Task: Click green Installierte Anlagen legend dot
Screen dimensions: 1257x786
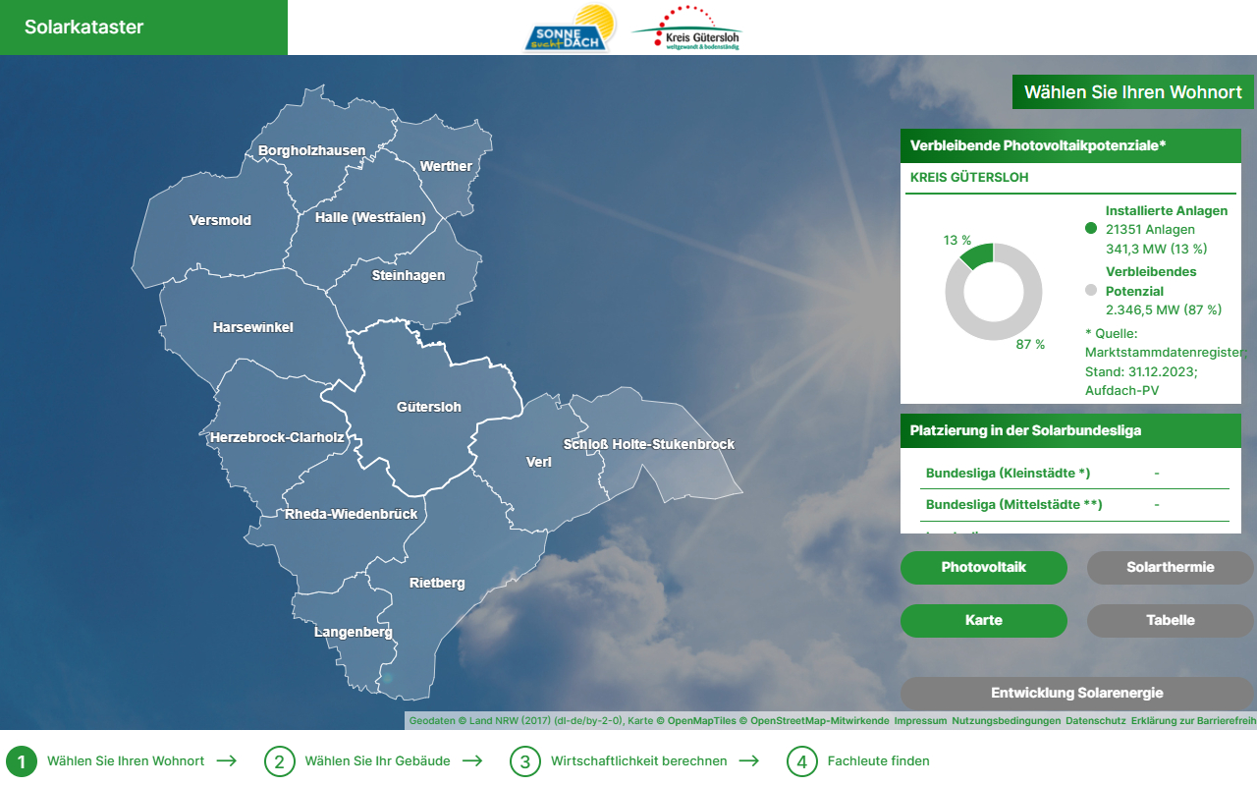Action: [1091, 229]
